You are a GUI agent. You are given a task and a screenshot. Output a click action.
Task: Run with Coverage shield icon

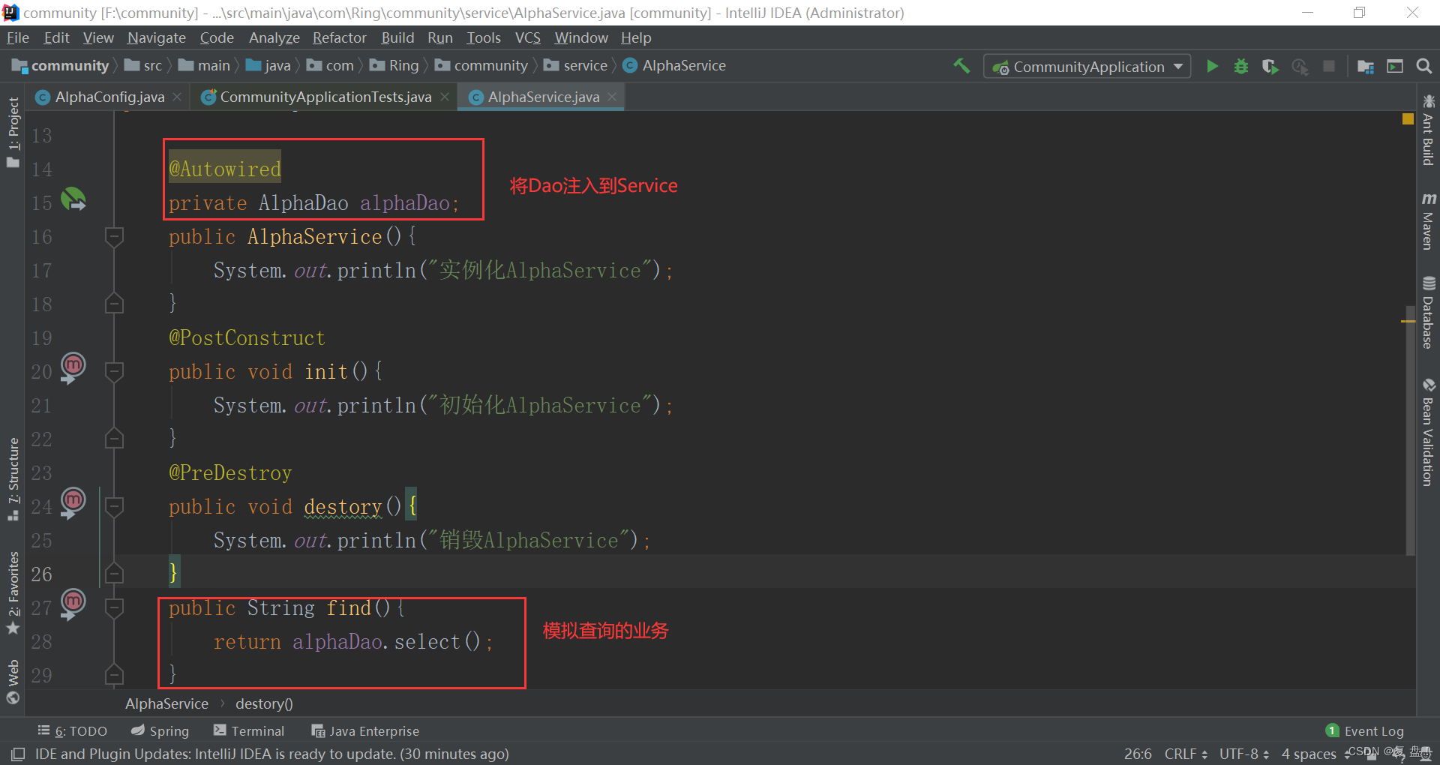pyautogui.click(x=1270, y=67)
